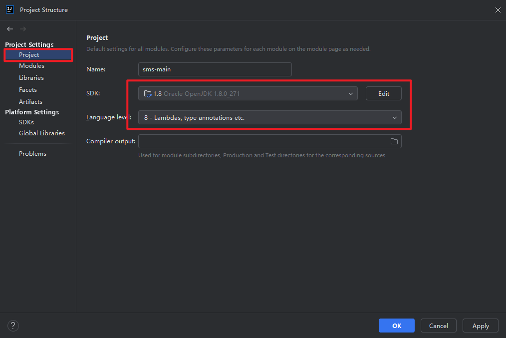Click the Project Structure title text
Screen dimensions: 506x338
tap(44, 10)
